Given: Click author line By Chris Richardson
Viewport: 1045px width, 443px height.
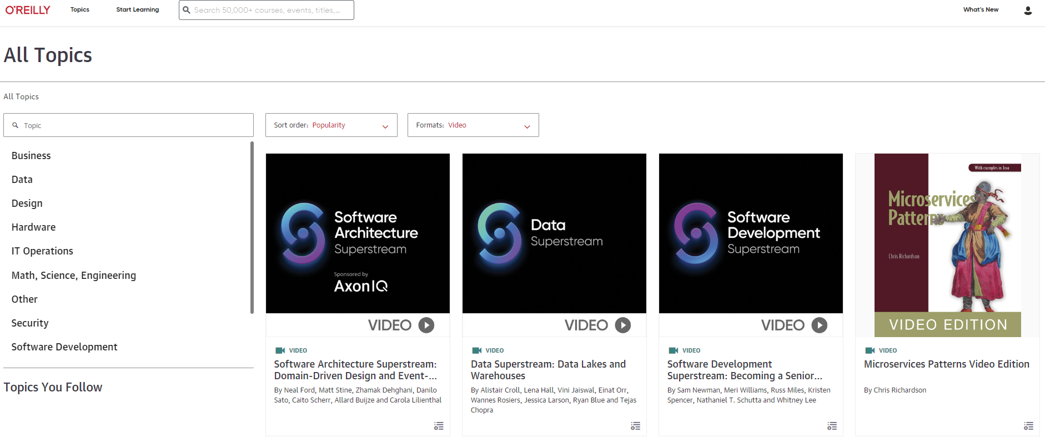Looking at the screenshot, I should point(895,390).
